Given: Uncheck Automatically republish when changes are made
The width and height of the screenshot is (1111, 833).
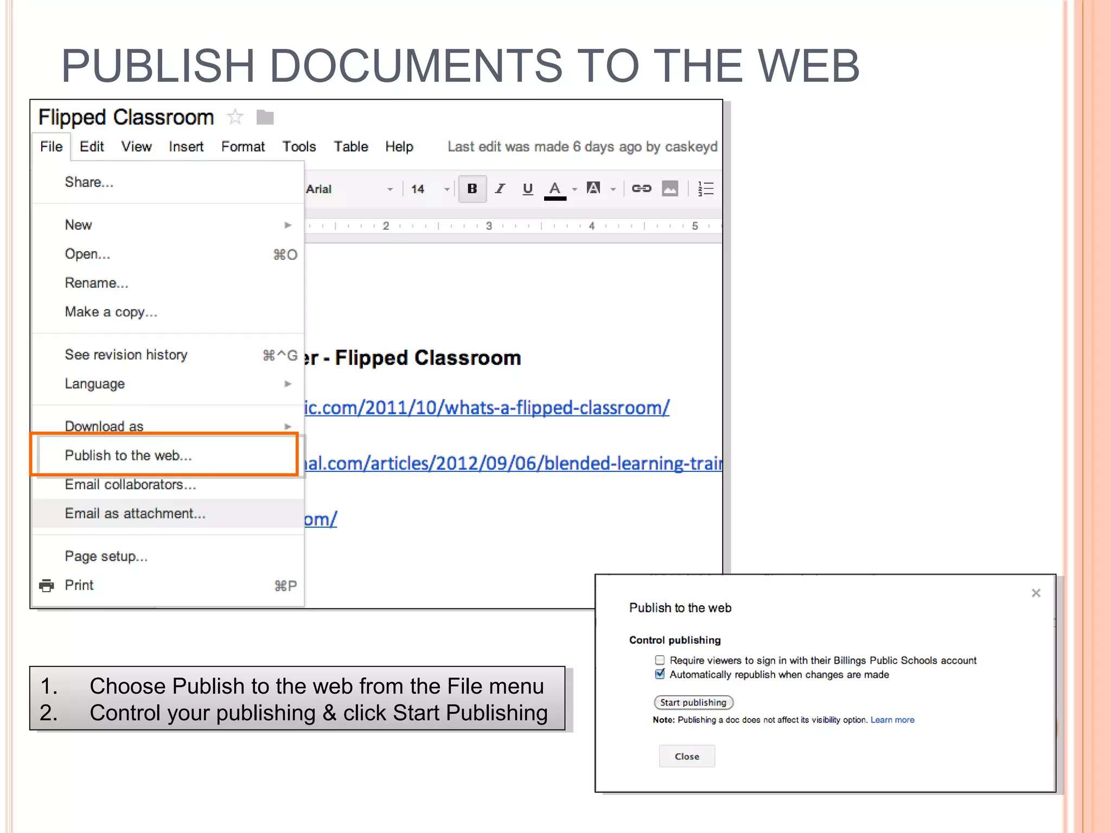Looking at the screenshot, I should coord(660,674).
